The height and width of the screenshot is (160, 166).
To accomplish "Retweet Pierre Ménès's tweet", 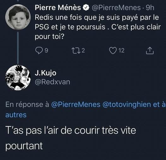I will click(76, 50).
